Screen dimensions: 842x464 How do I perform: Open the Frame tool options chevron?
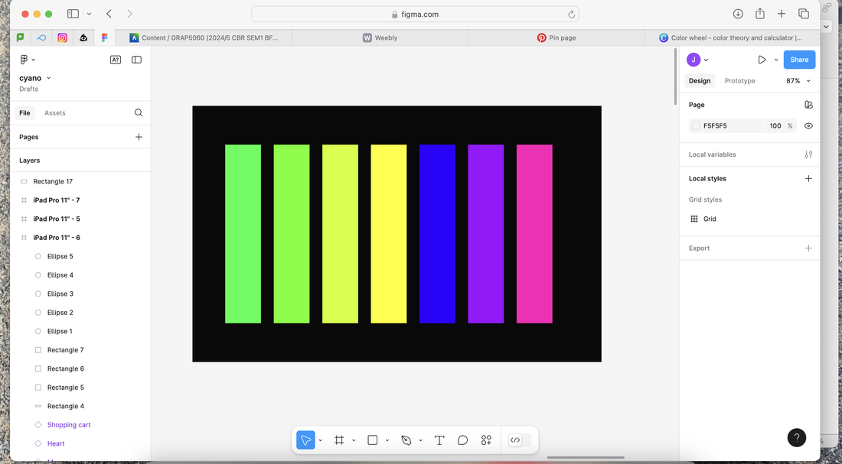354,440
